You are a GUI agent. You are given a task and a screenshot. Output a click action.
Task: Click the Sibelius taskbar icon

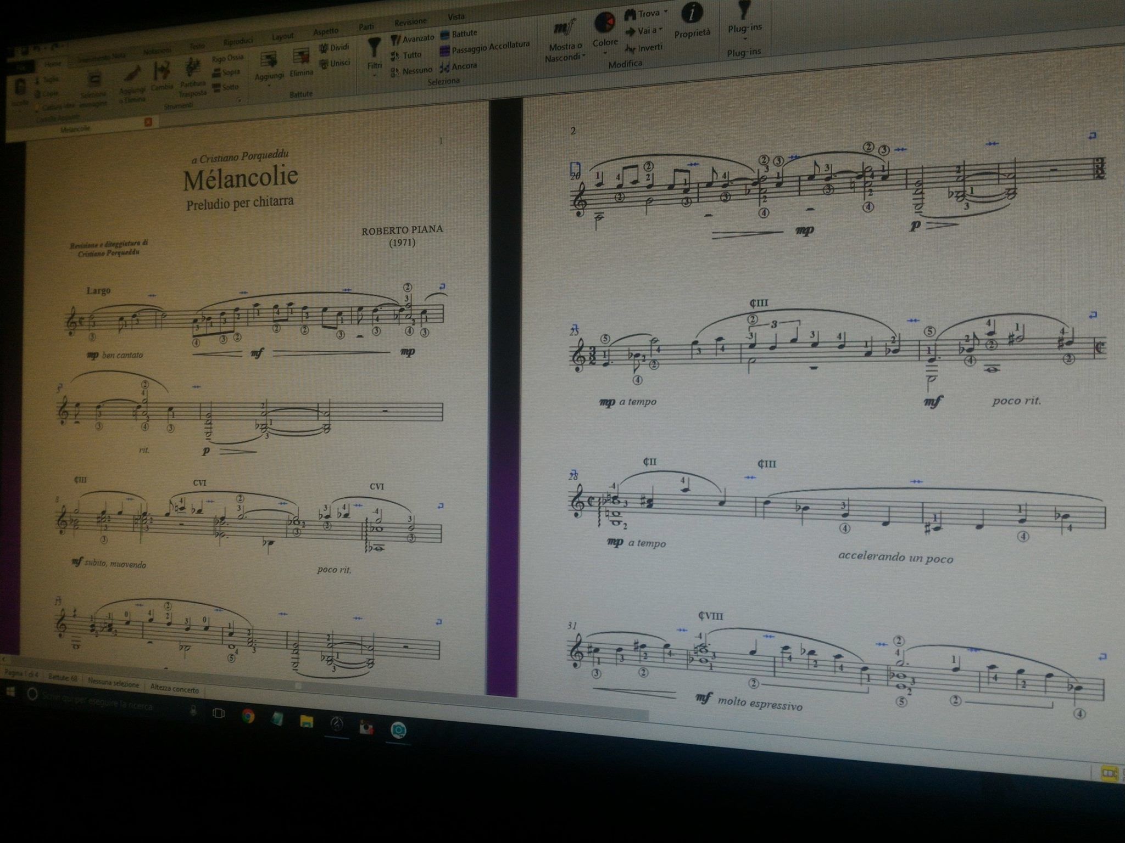pos(337,724)
